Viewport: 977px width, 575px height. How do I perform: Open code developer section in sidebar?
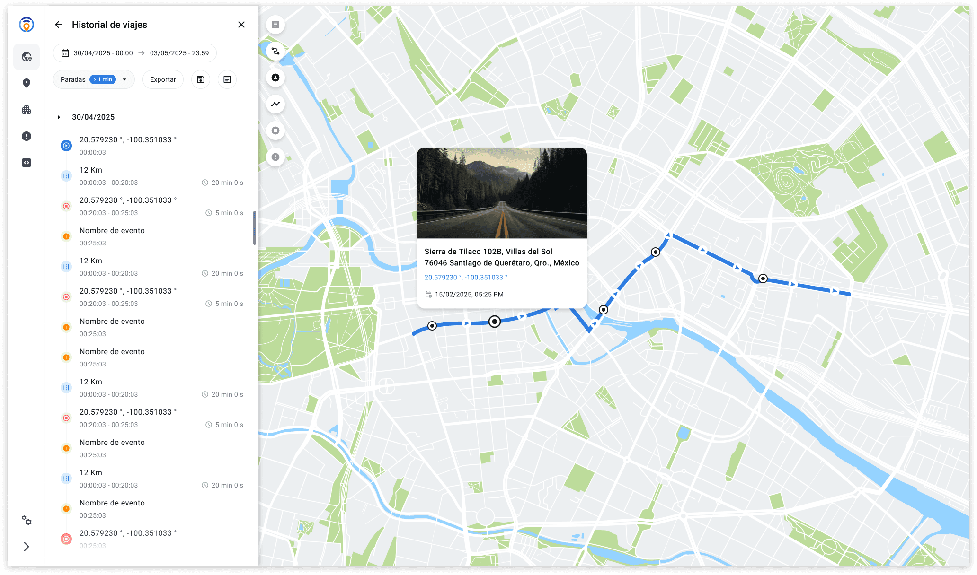(x=27, y=163)
